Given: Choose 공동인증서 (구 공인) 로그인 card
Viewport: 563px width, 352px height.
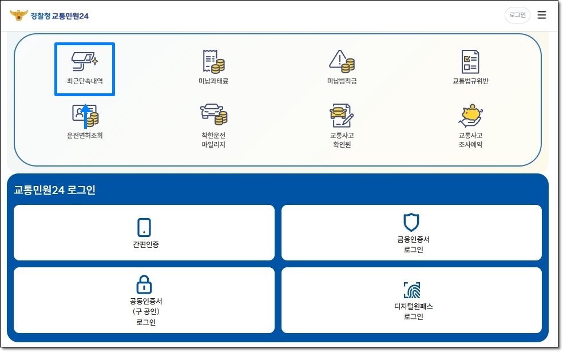Looking at the screenshot, I should click(x=144, y=300).
